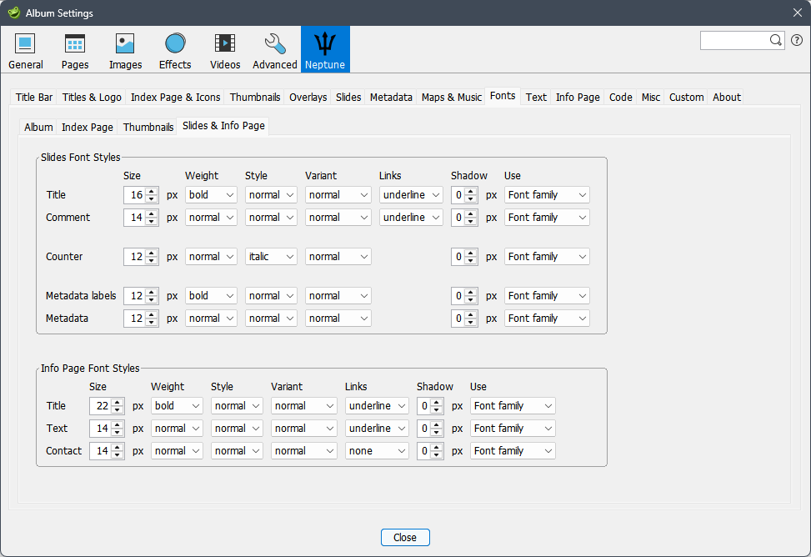Image resolution: width=811 pixels, height=557 pixels.
Task: Increase Slides Title font size
Action: pos(152,191)
